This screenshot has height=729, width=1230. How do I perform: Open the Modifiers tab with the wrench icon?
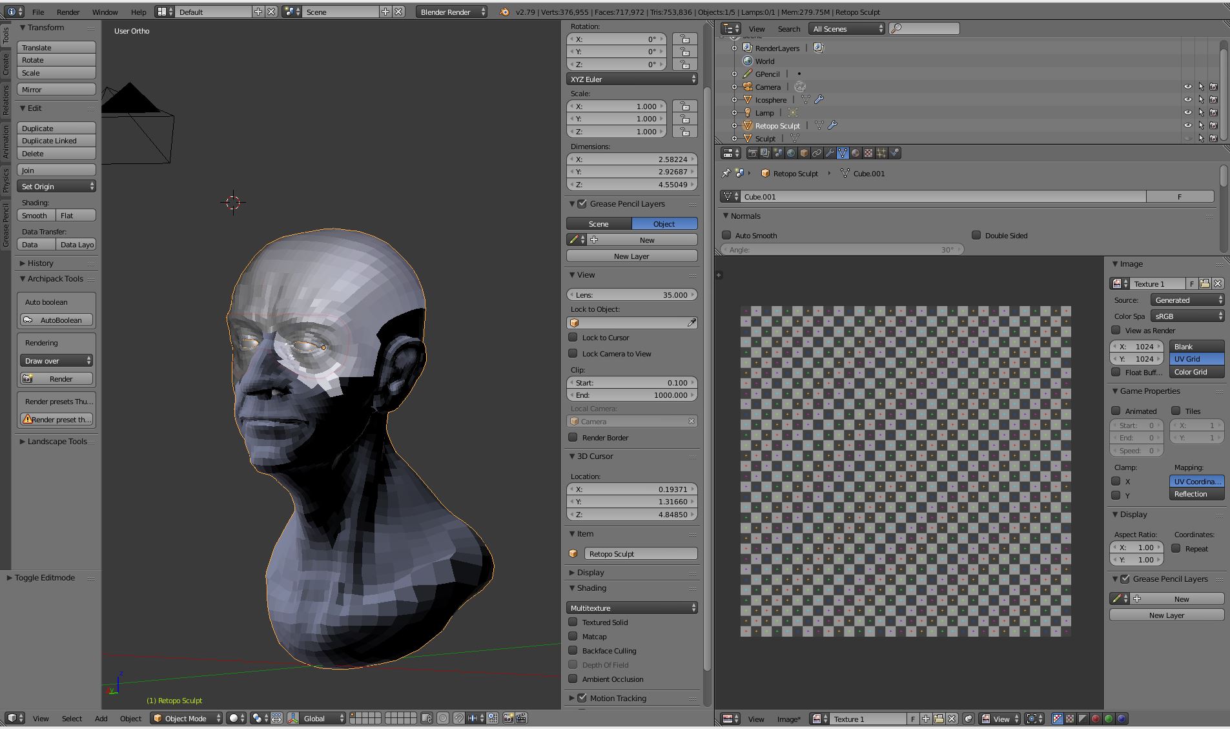coord(830,153)
